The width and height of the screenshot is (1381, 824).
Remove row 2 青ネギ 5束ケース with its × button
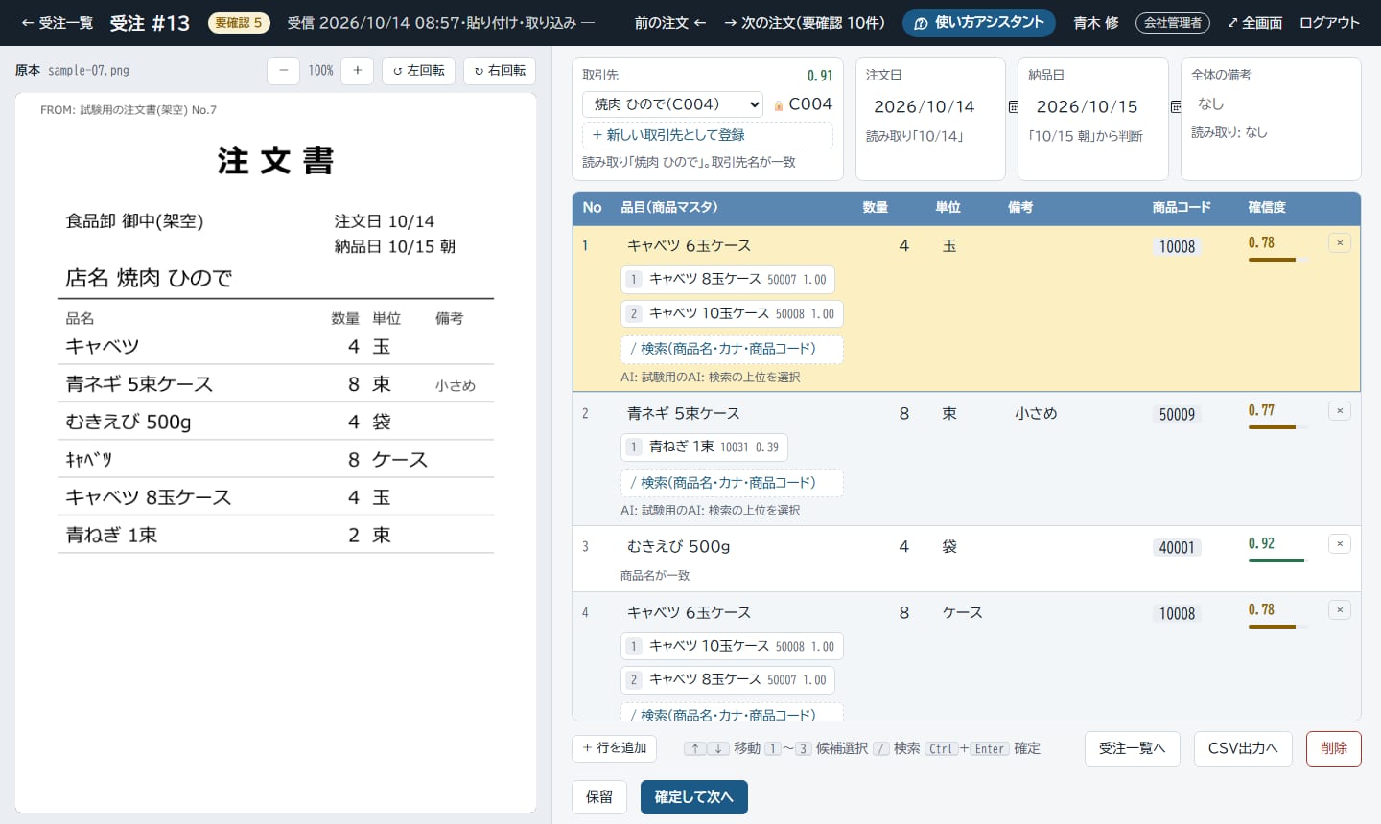coord(1340,411)
